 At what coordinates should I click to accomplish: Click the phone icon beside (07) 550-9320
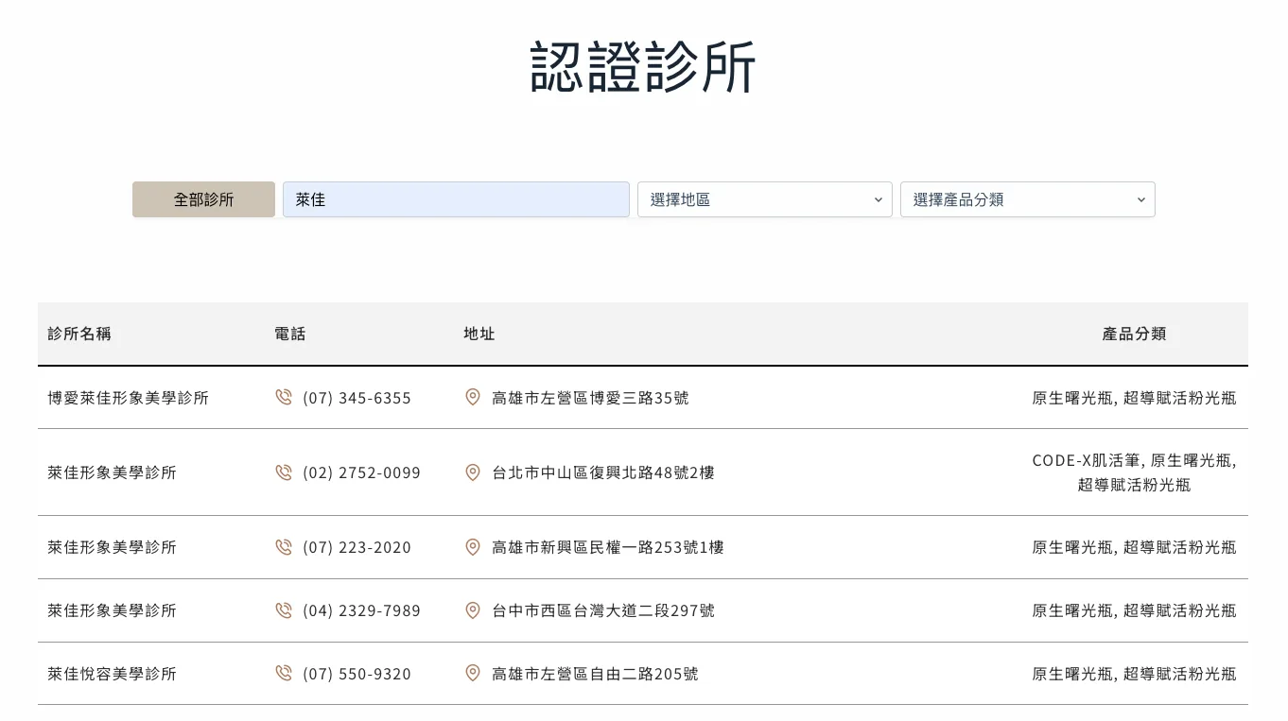[x=284, y=674]
